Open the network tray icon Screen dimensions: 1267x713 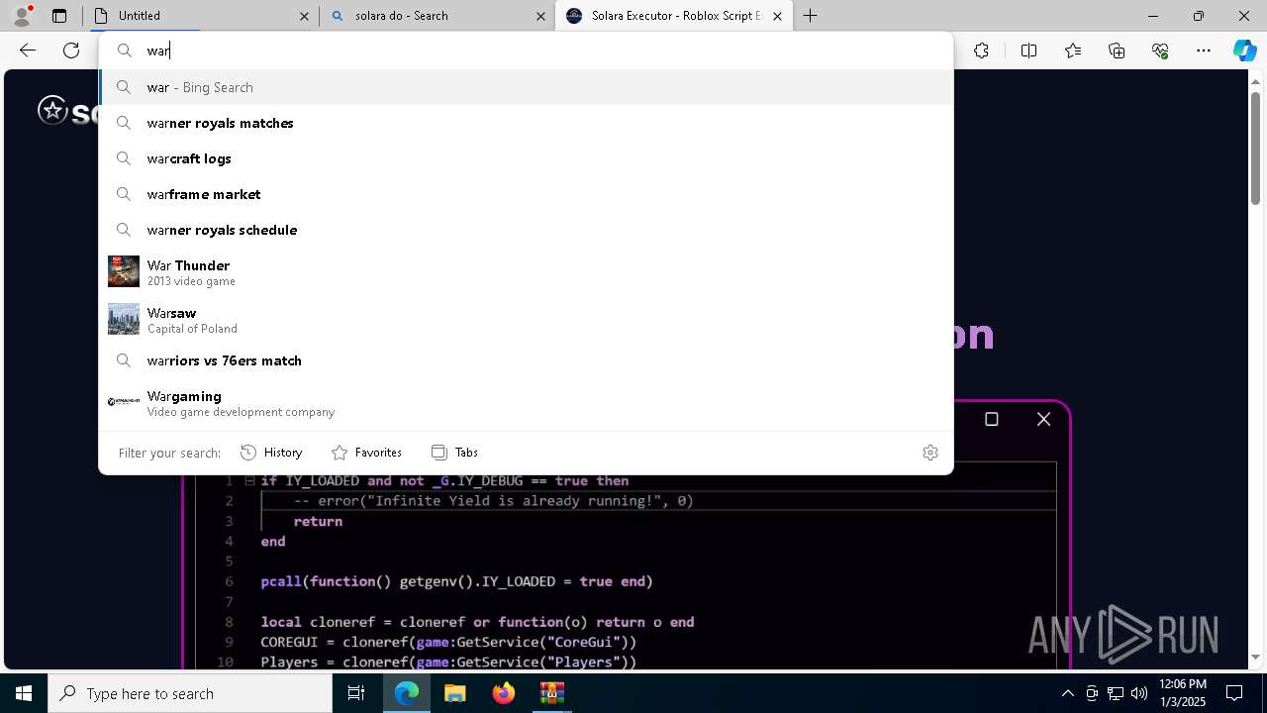point(1116,693)
